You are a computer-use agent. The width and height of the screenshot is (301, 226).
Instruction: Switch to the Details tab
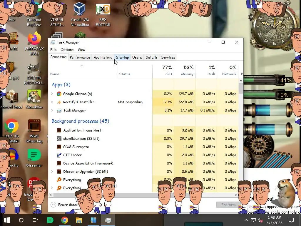click(x=151, y=57)
